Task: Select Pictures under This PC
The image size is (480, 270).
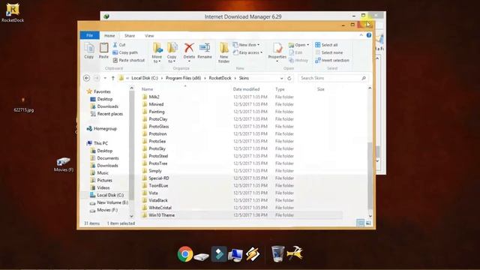Action: pyautogui.click(x=101, y=180)
